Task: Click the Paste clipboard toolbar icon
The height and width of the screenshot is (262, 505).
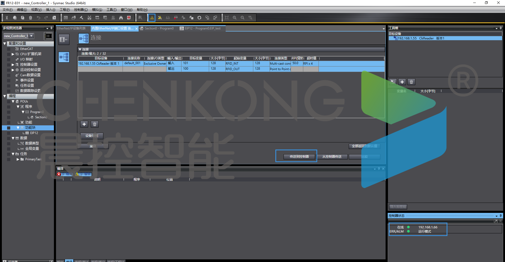Action: tap(23, 18)
